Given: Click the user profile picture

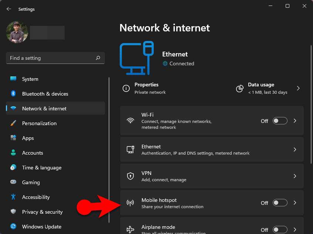Looking at the screenshot, I should click(17, 32).
